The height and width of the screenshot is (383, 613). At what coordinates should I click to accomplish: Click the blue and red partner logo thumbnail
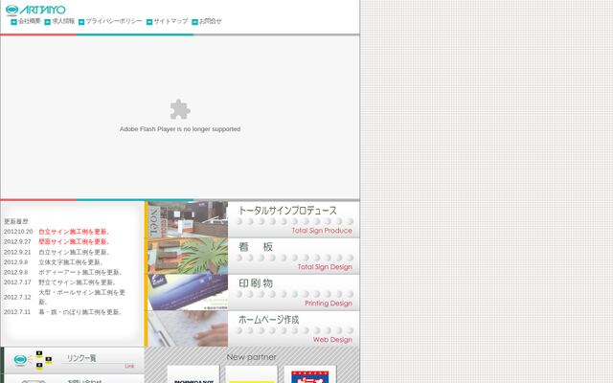click(x=310, y=374)
